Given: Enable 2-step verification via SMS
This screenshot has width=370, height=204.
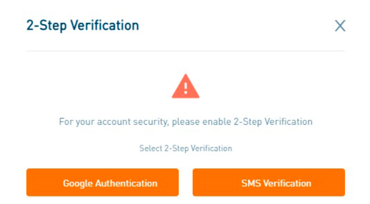Looking at the screenshot, I should tap(269, 183).
